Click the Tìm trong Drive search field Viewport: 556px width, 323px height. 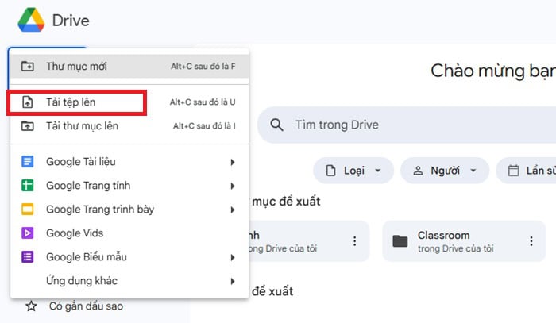pyautogui.click(x=407, y=125)
